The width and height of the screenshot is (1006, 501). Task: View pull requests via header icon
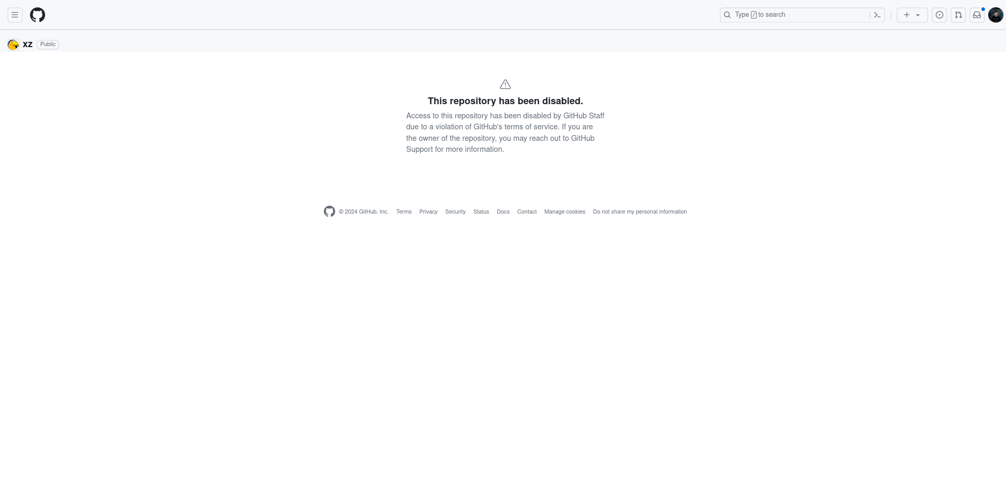[958, 15]
